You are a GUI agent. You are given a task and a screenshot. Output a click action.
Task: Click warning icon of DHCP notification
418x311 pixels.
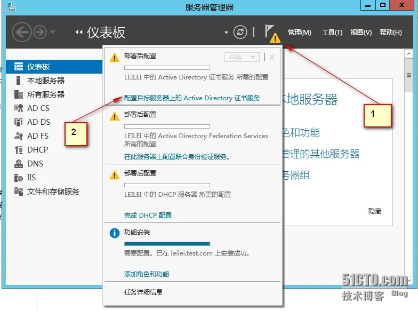tap(115, 175)
